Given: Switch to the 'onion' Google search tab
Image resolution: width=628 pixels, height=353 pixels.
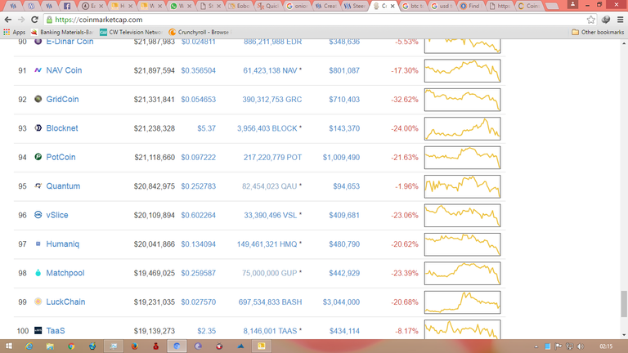Looking at the screenshot, I should click(297, 6).
